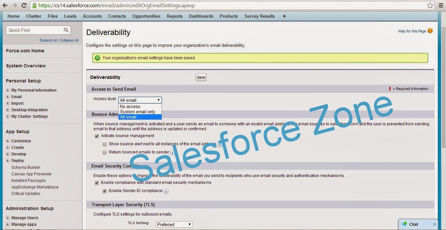Toggle Activate bounce management checkbox
The height and width of the screenshot is (230, 446).
point(96,136)
